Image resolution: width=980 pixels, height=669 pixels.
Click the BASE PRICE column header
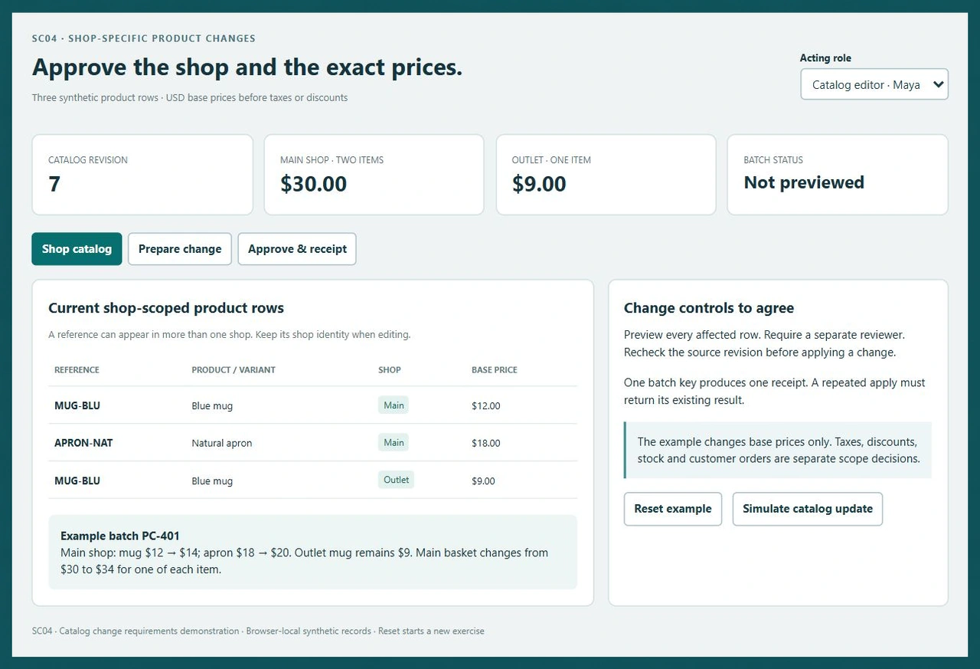point(495,370)
